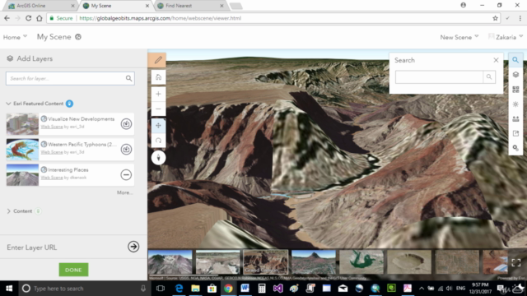Image resolution: width=527 pixels, height=296 pixels.
Task: Click the share scene icon
Action: coord(515,133)
